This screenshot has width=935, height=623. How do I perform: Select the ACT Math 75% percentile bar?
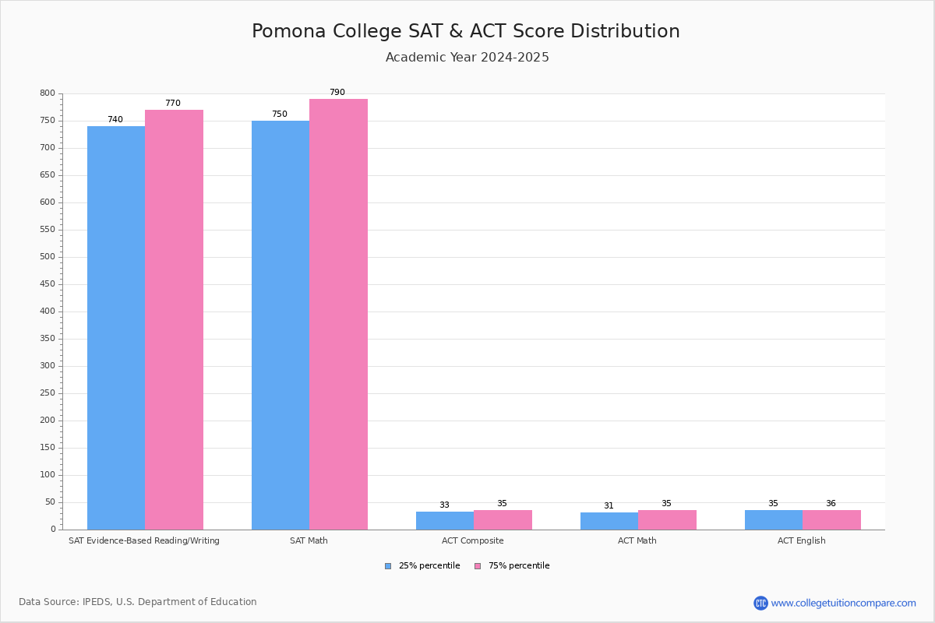point(667,519)
